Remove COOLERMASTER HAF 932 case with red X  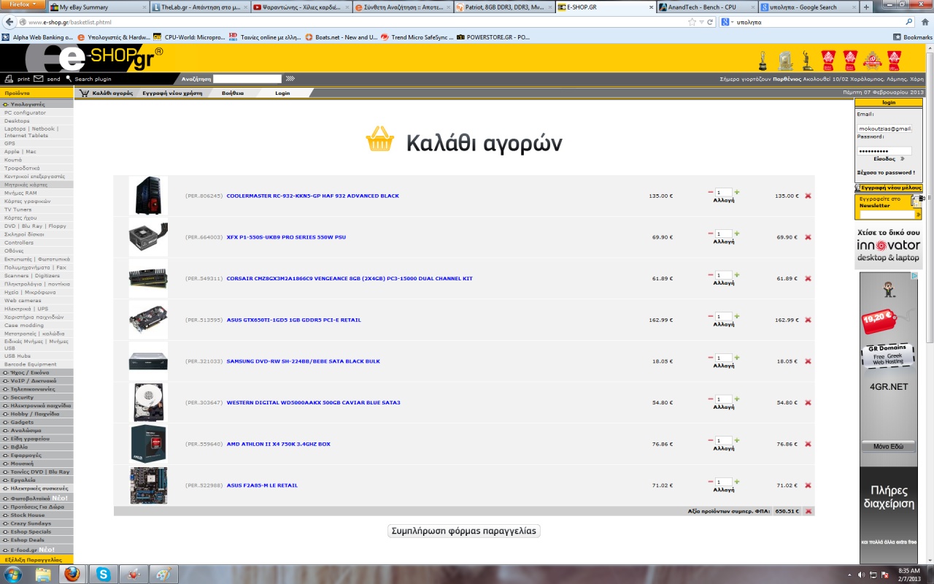point(808,196)
